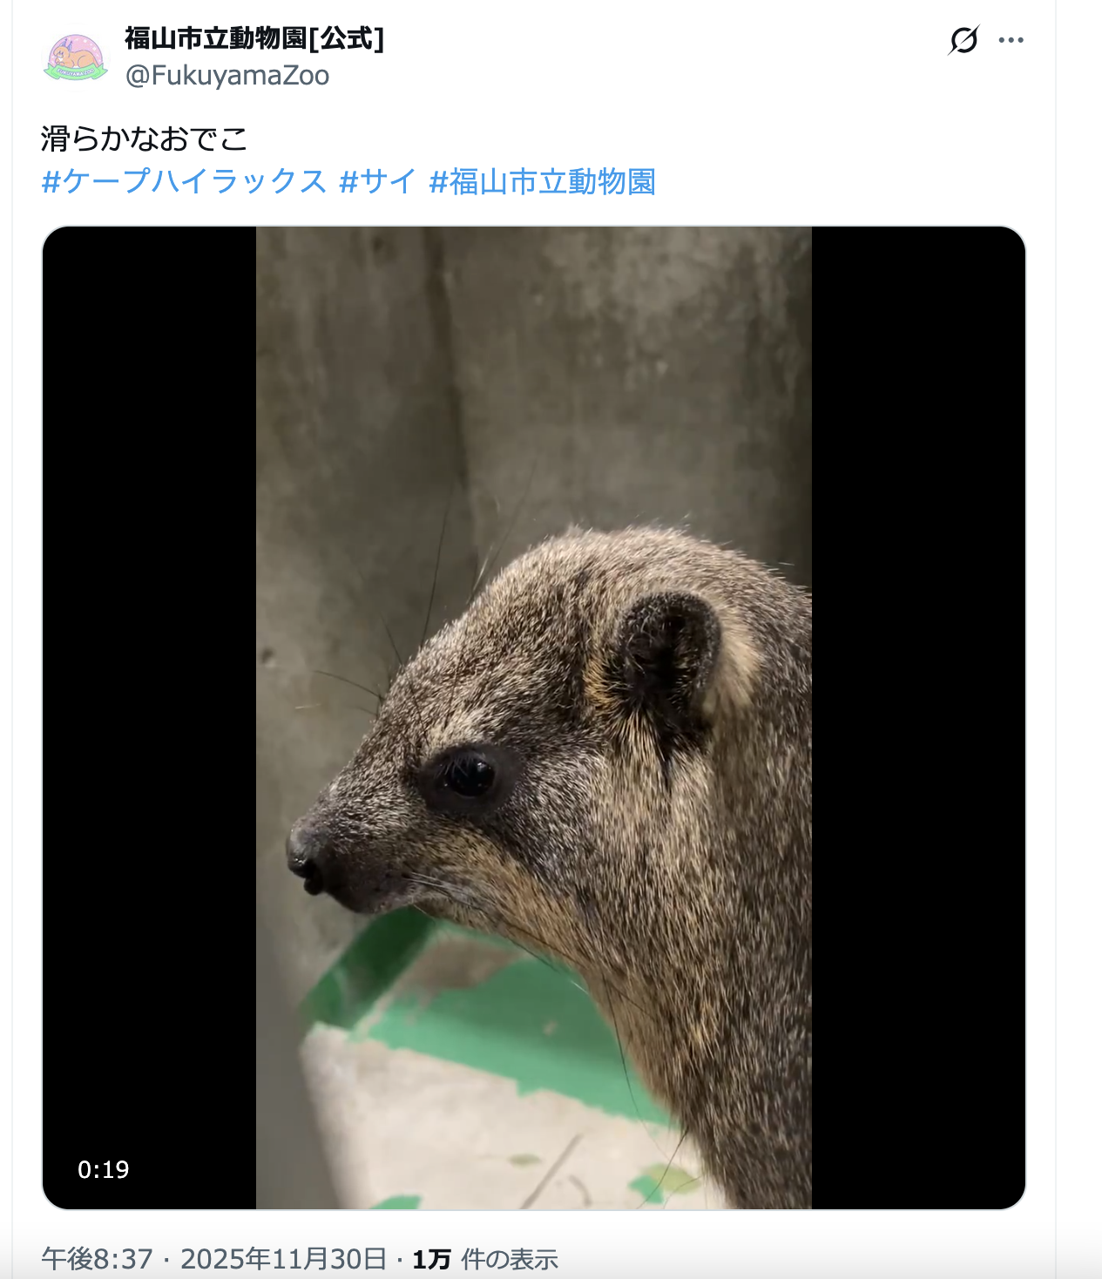Open the #福山市立動物園 hashtag
Image resolution: width=1102 pixels, height=1279 pixels.
point(542,182)
